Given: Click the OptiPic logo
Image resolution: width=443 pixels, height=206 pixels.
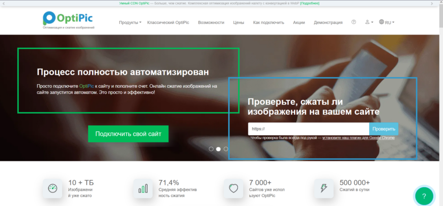Looking at the screenshot, I should pyautogui.click(x=68, y=18).
